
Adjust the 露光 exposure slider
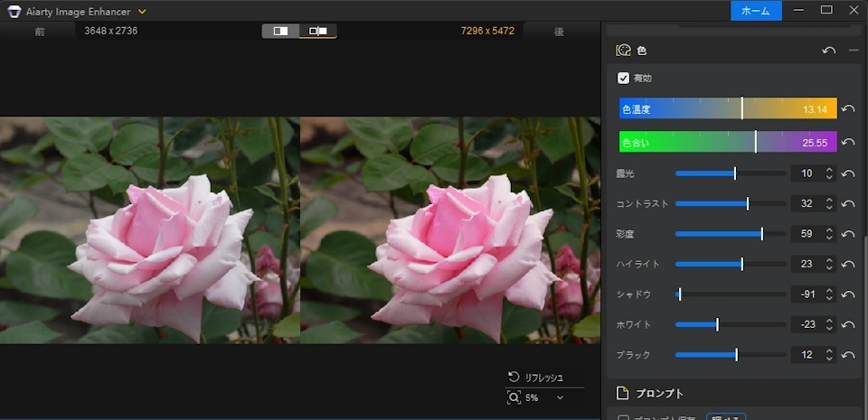coord(731,173)
